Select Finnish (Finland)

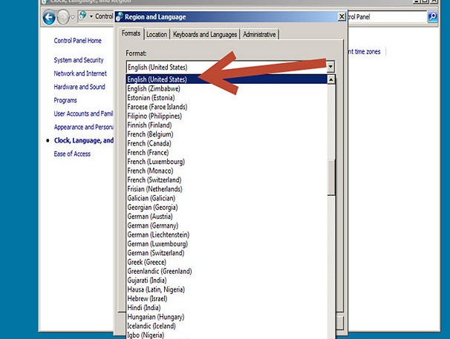point(226,125)
